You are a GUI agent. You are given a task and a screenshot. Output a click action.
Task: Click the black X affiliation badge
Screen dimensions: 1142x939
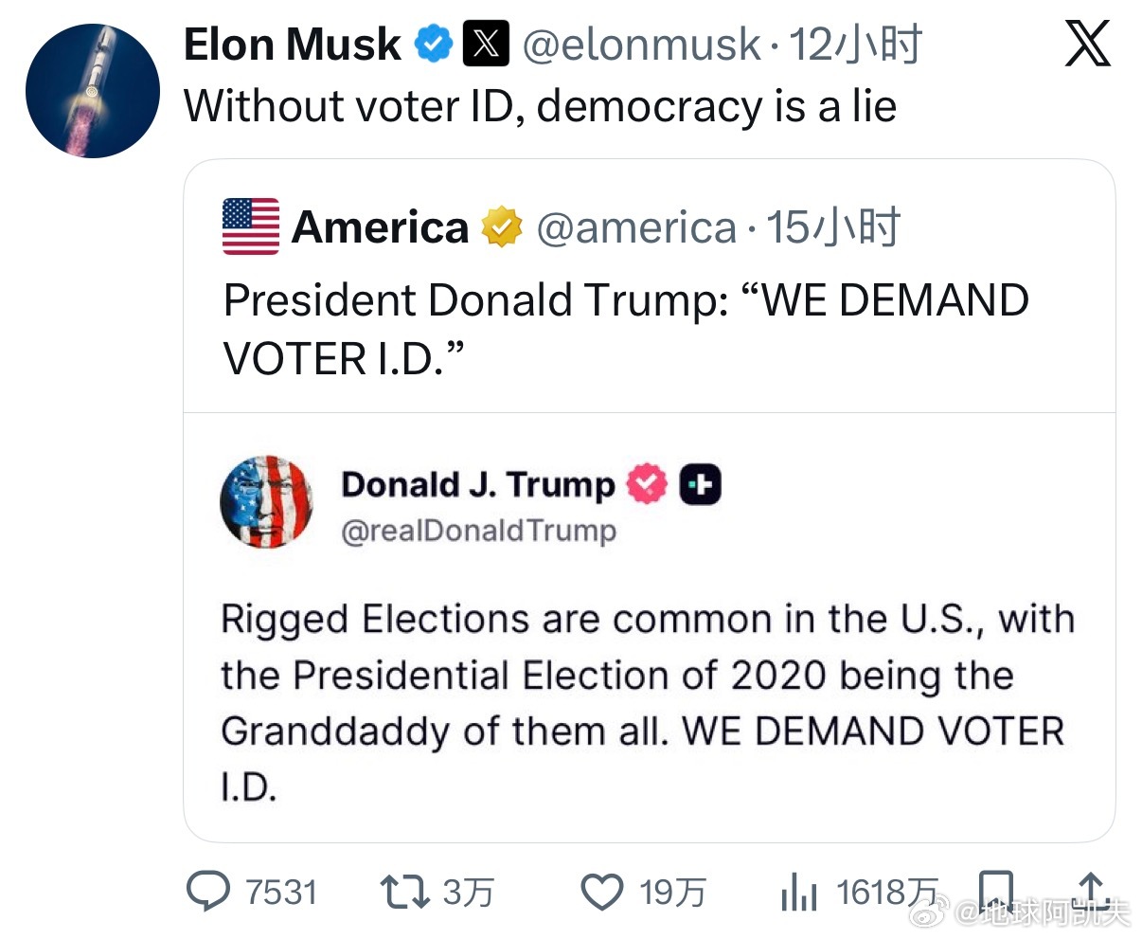[x=486, y=45]
